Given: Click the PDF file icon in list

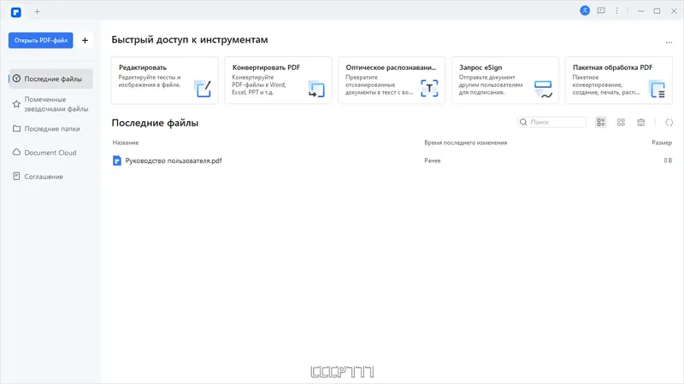Looking at the screenshot, I should [x=117, y=160].
